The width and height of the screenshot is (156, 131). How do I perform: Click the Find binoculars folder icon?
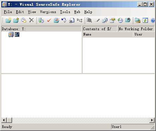pyautogui.click(x=128, y=20)
